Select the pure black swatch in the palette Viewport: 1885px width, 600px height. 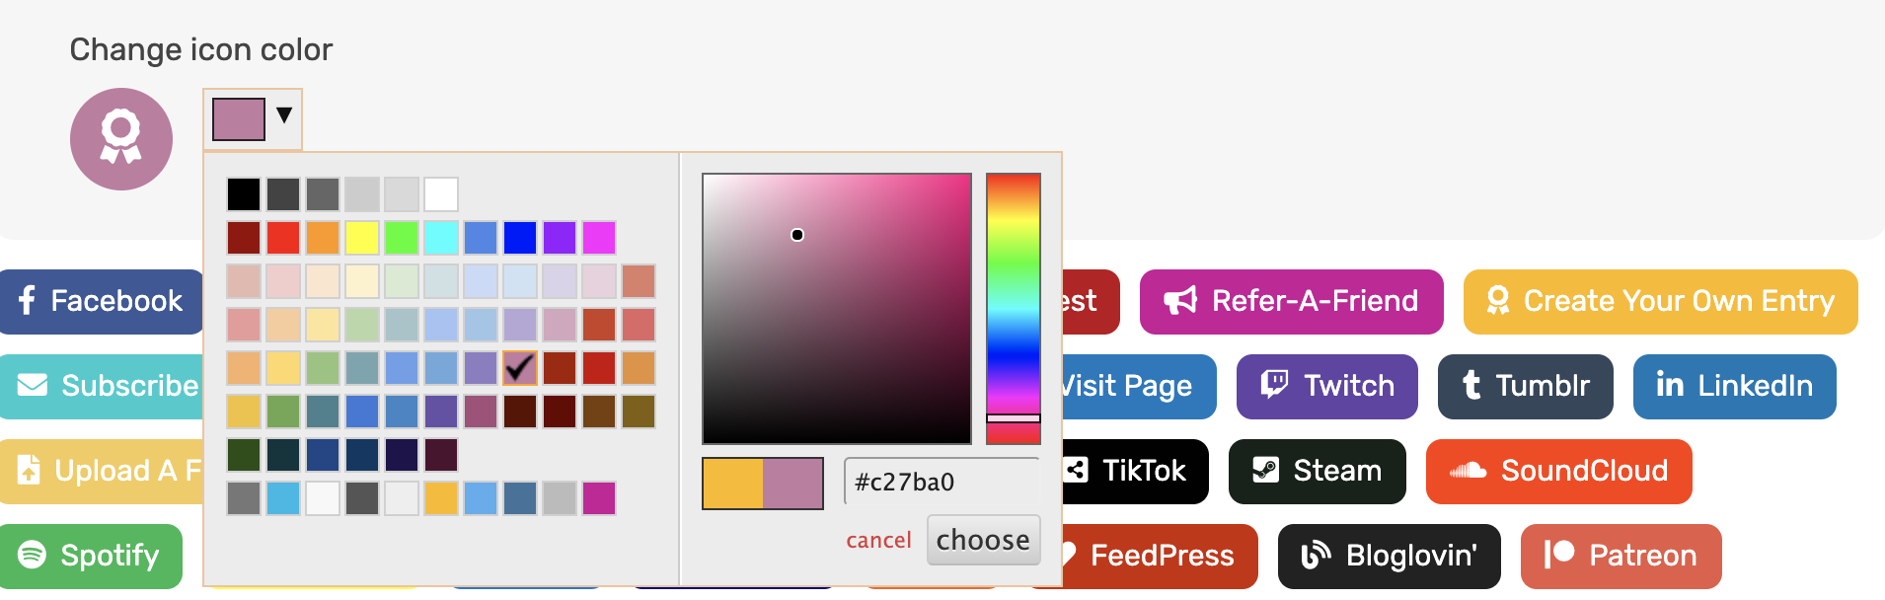pyautogui.click(x=244, y=193)
